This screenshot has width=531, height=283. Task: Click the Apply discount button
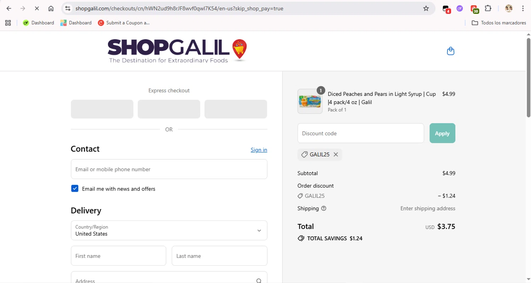tap(442, 133)
